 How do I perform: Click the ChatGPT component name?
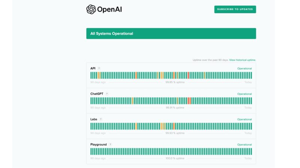pyautogui.click(x=97, y=94)
